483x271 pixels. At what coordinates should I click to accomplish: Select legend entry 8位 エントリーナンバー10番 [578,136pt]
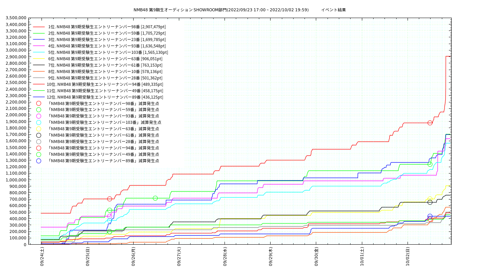(x=105, y=72)
